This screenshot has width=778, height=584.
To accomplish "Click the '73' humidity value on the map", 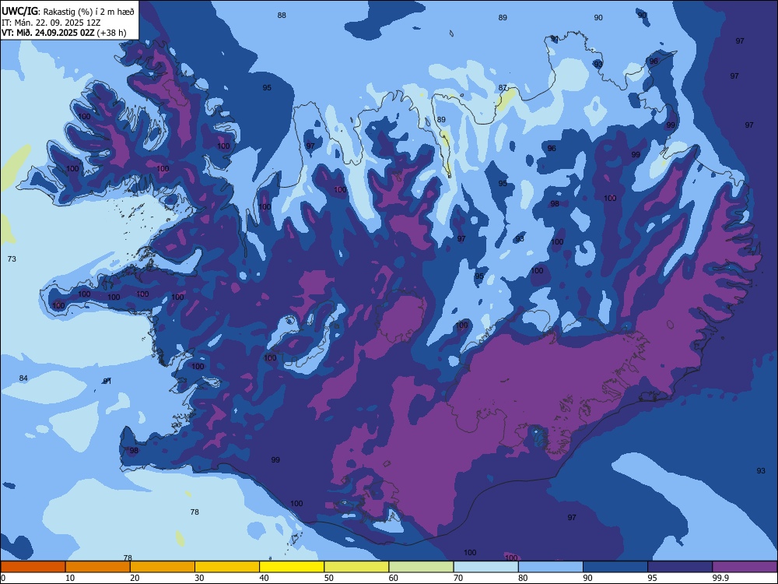I will coord(12,259).
